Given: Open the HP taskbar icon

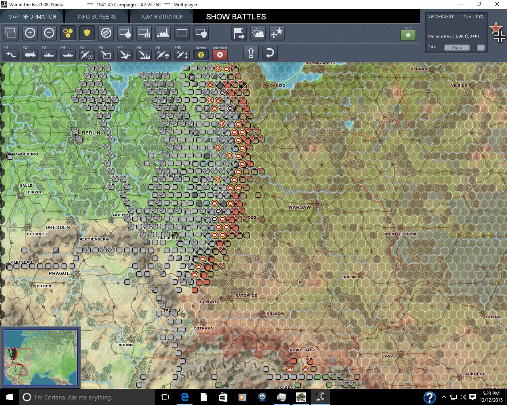Looking at the screenshot, I should tap(262, 397).
